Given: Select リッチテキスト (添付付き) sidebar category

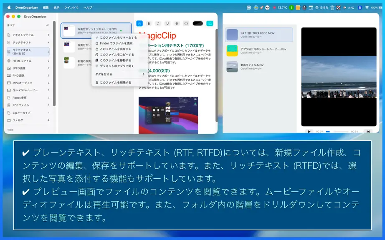Looking at the screenshot, I should click(28, 51).
